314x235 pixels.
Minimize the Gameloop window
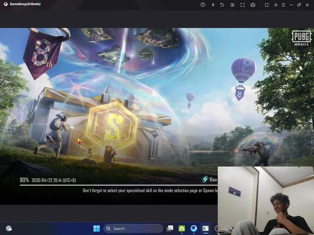[x=291, y=5]
